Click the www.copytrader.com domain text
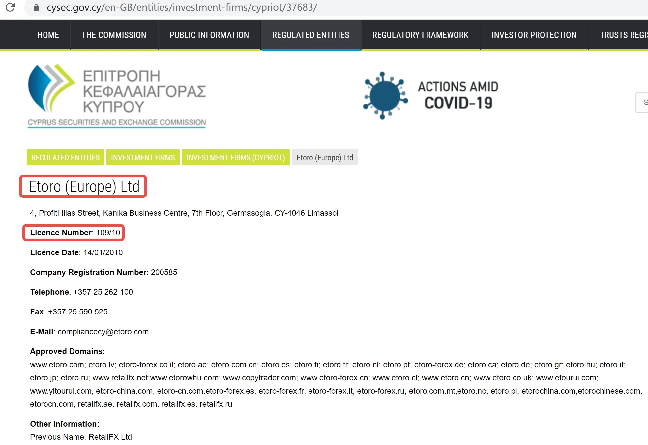648x445 pixels. (x=260, y=378)
